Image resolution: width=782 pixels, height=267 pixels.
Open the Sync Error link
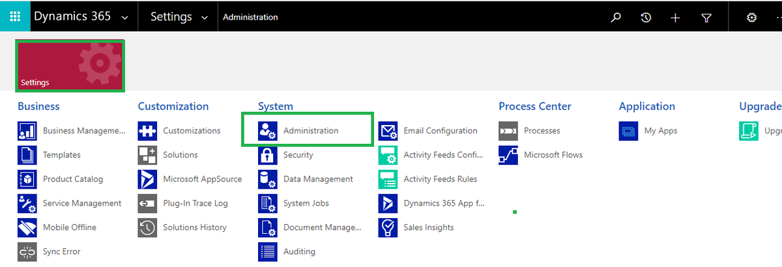62,251
